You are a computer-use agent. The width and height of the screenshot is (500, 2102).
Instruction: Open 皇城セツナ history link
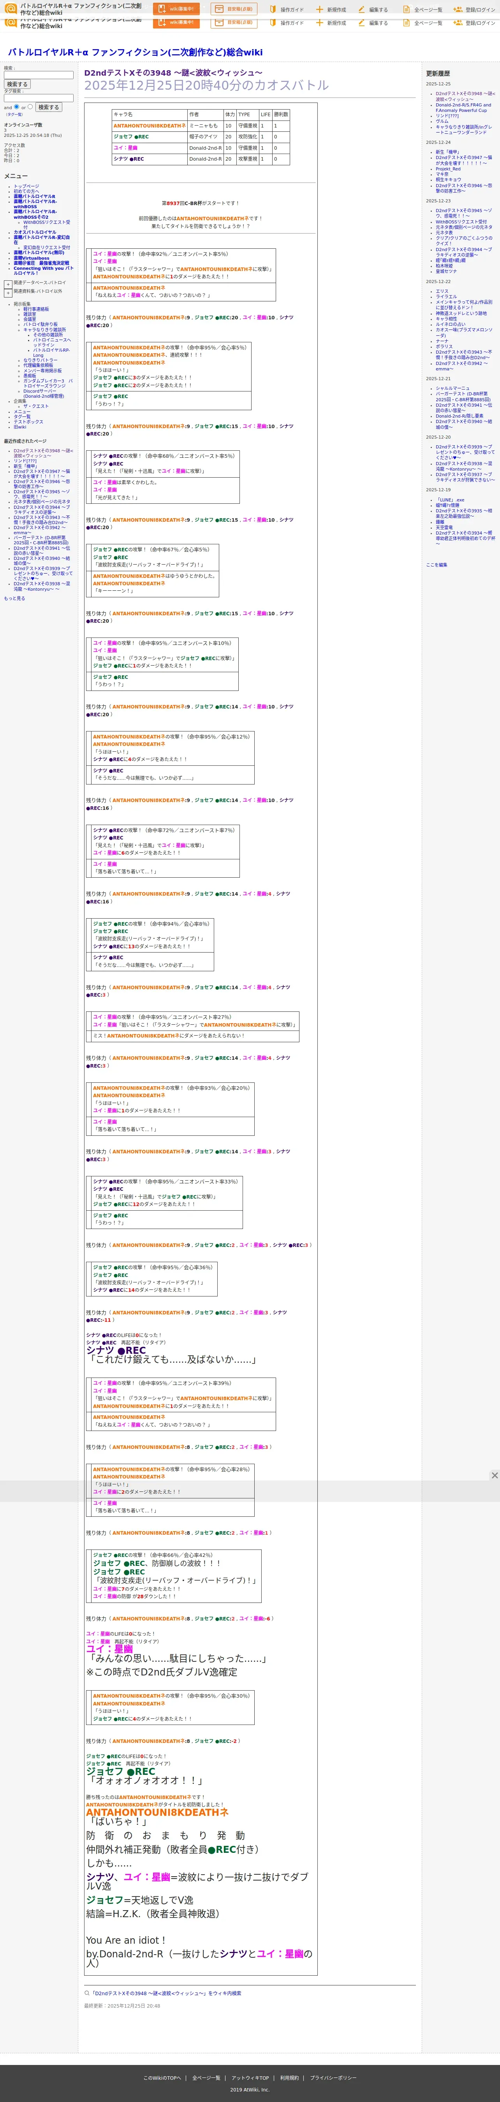pos(446,271)
